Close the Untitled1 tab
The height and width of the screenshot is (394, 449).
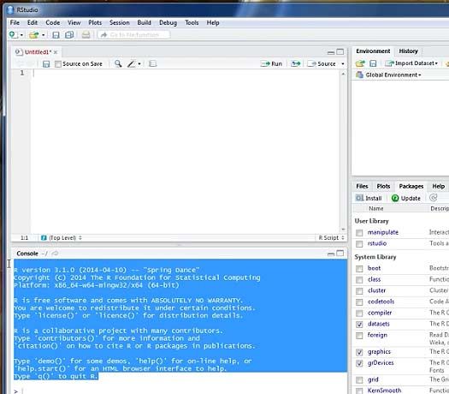pos(56,52)
